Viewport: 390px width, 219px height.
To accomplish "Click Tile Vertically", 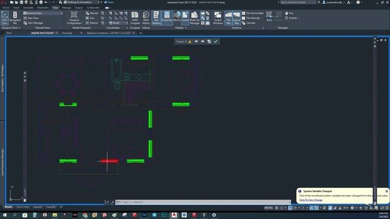I will [x=251, y=18].
